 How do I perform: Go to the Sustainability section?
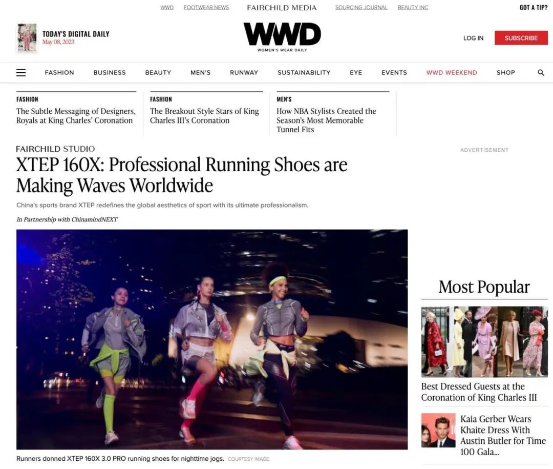click(x=304, y=73)
